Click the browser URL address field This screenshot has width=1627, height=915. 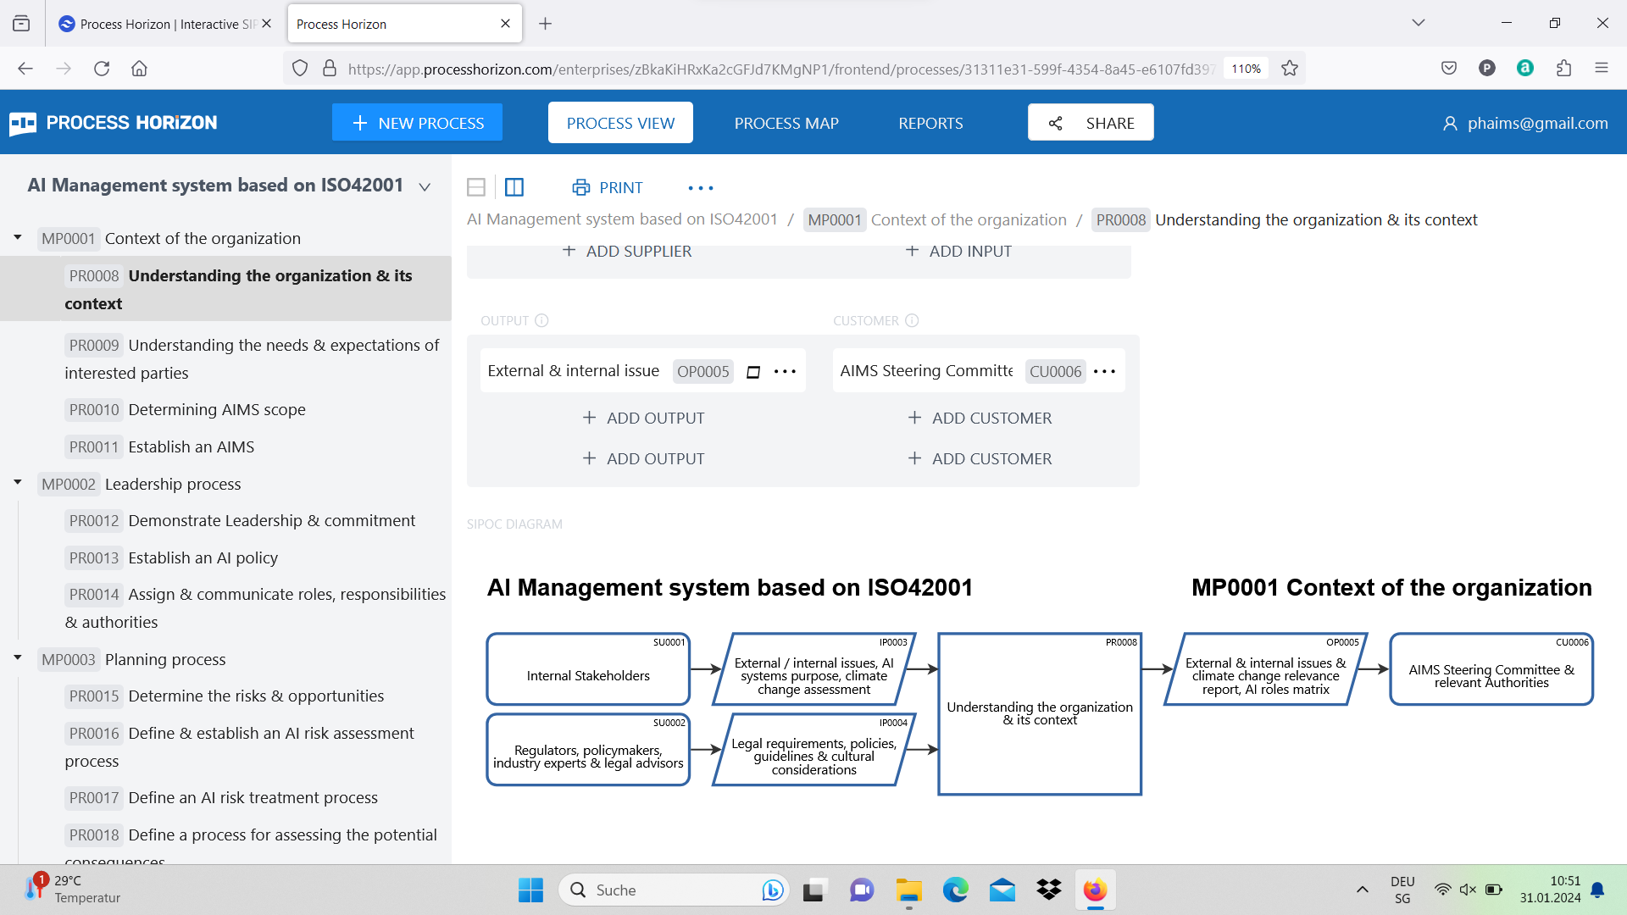pos(780,69)
